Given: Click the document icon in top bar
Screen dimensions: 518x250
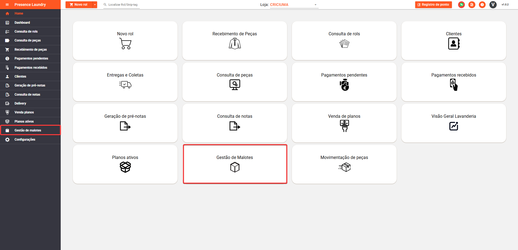Looking at the screenshot, I should (472, 5).
